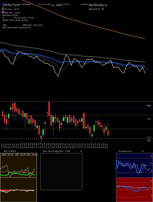Click the blue Stochastics mini chart
Image resolution: width=153 pixels, height=202 pixels.
click(134, 165)
